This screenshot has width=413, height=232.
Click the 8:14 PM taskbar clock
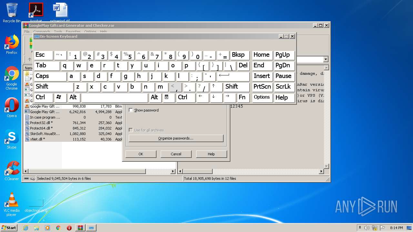point(397,228)
